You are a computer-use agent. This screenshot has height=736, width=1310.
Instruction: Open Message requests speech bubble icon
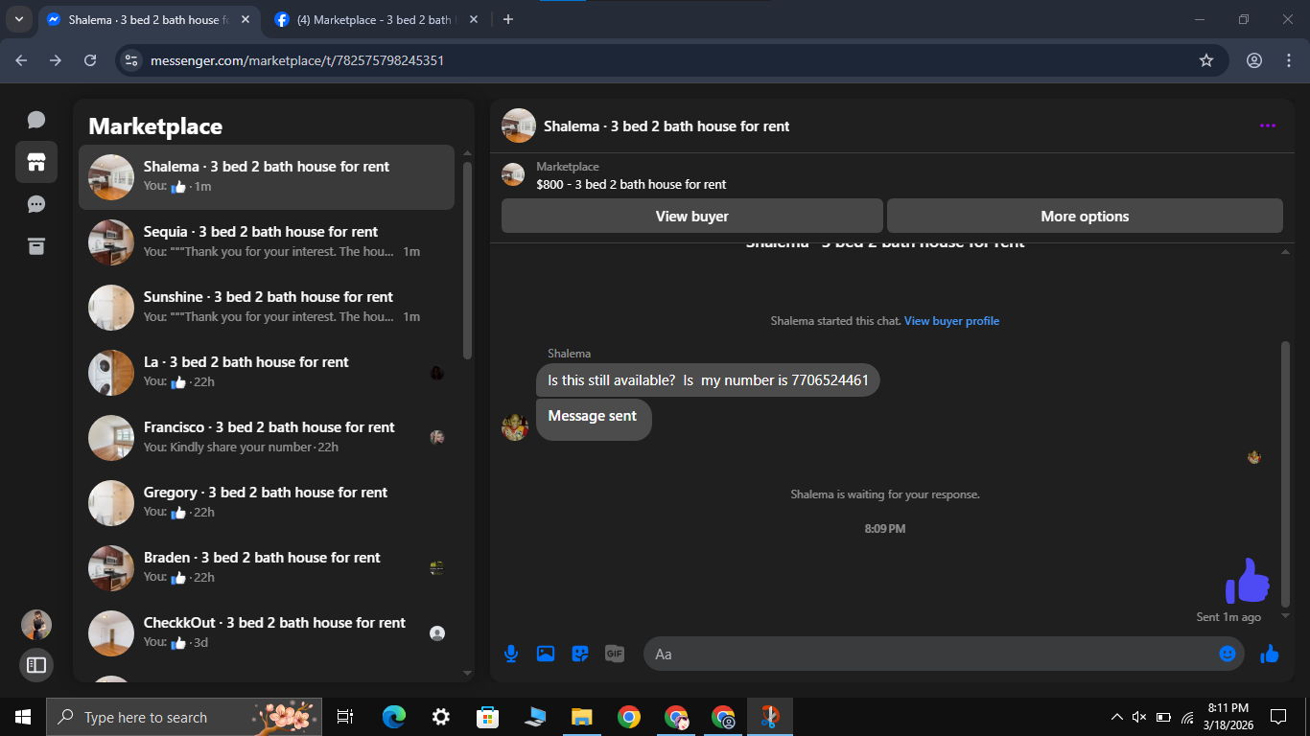click(36, 204)
